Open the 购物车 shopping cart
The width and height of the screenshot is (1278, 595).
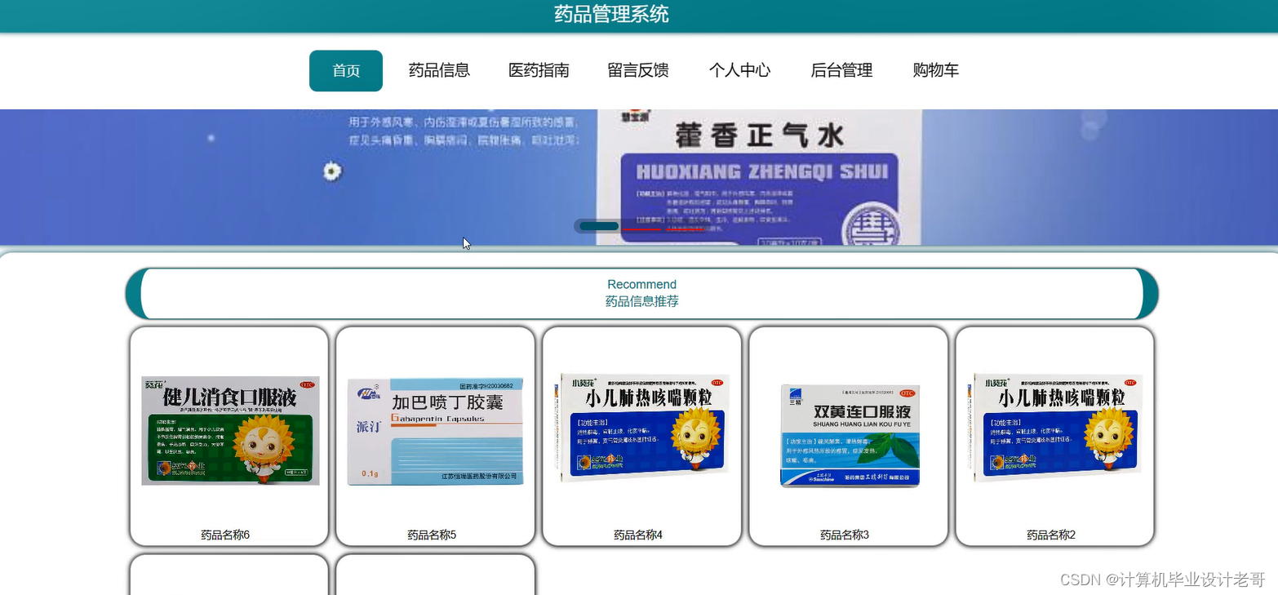[x=935, y=71]
